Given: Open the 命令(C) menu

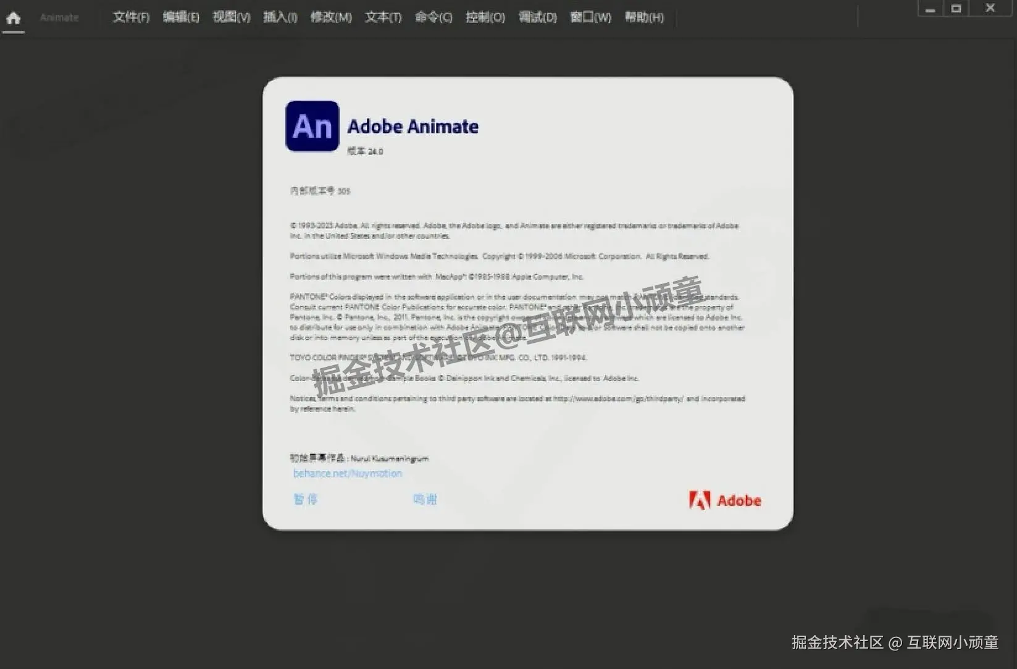Looking at the screenshot, I should click(x=433, y=17).
